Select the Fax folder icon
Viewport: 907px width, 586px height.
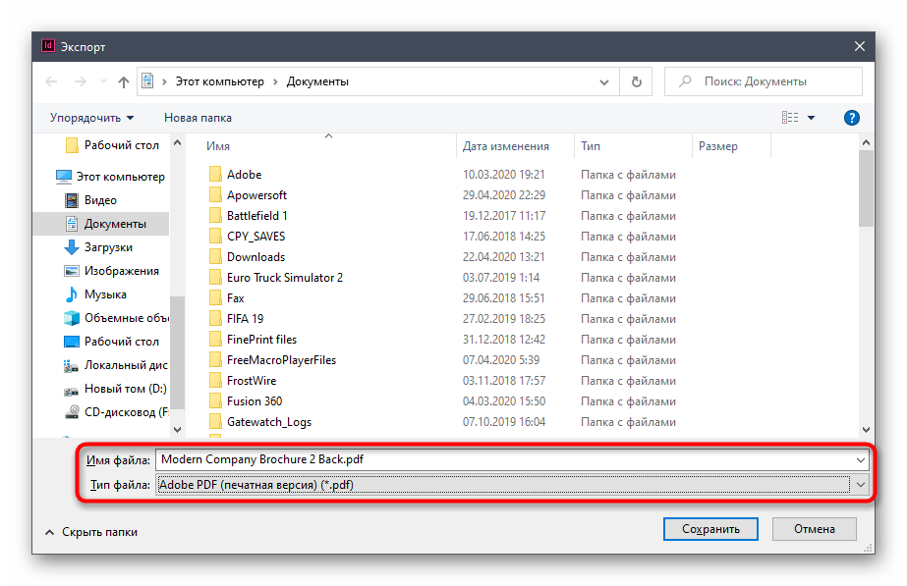tap(215, 298)
